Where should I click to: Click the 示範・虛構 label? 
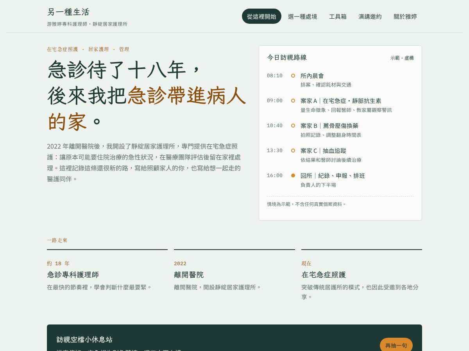tap(402, 58)
